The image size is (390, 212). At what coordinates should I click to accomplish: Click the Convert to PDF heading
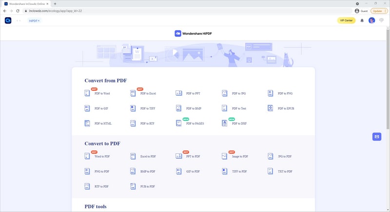click(x=102, y=144)
